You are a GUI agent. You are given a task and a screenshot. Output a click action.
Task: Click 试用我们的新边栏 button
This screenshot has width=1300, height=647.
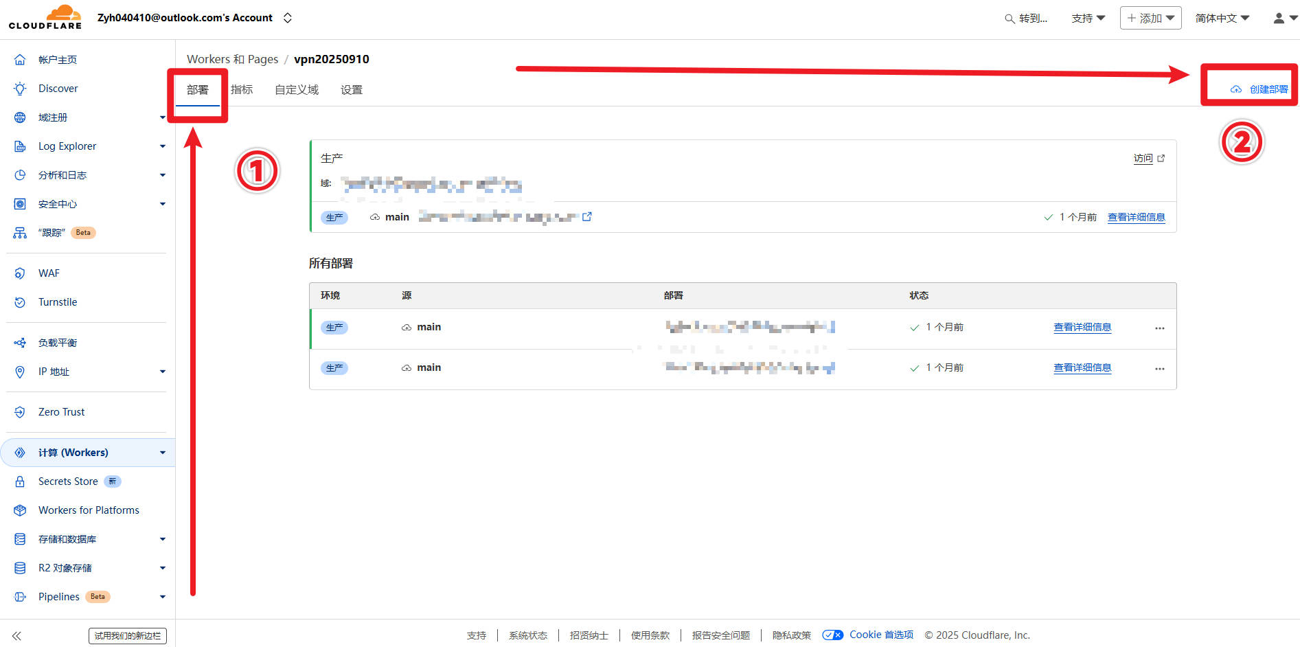click(128, 636)
